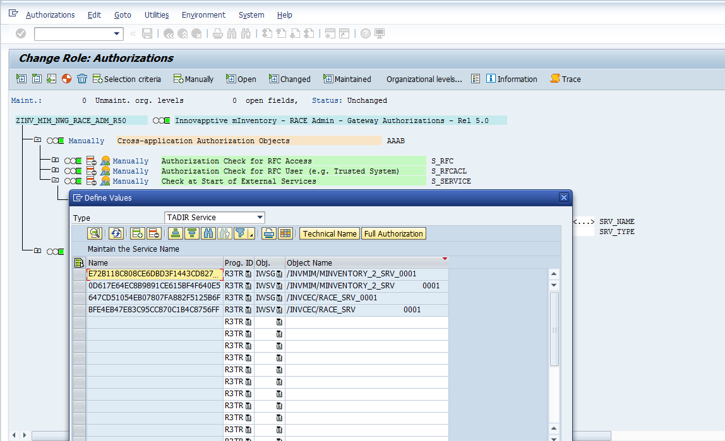Open the Environment menu
The width and height of the screenshot is (725, 441).
203,15
